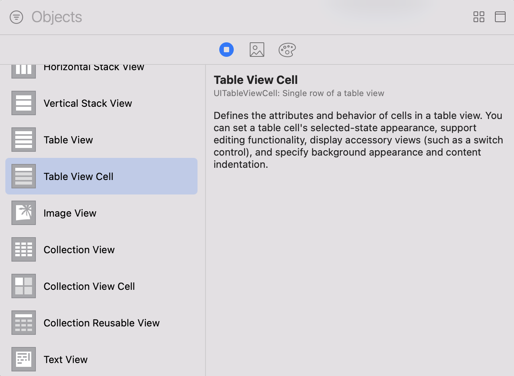Select the 'Table View Cell' row label
The image size is (514, 376).
(79, 177)
